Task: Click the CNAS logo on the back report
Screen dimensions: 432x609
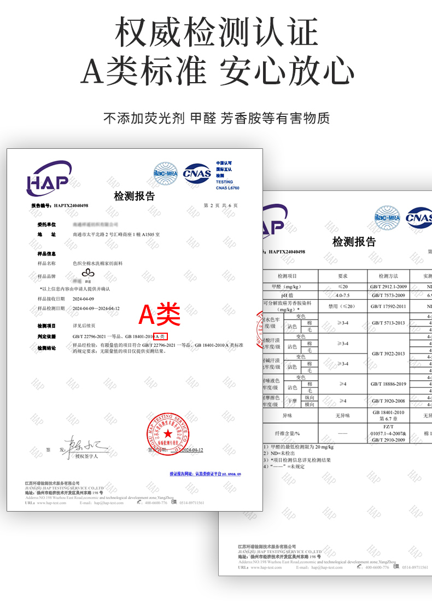Action: [x=419, y=218]
